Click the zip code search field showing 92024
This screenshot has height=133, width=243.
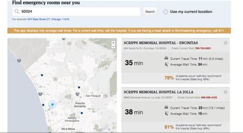[x=76, y=11]
